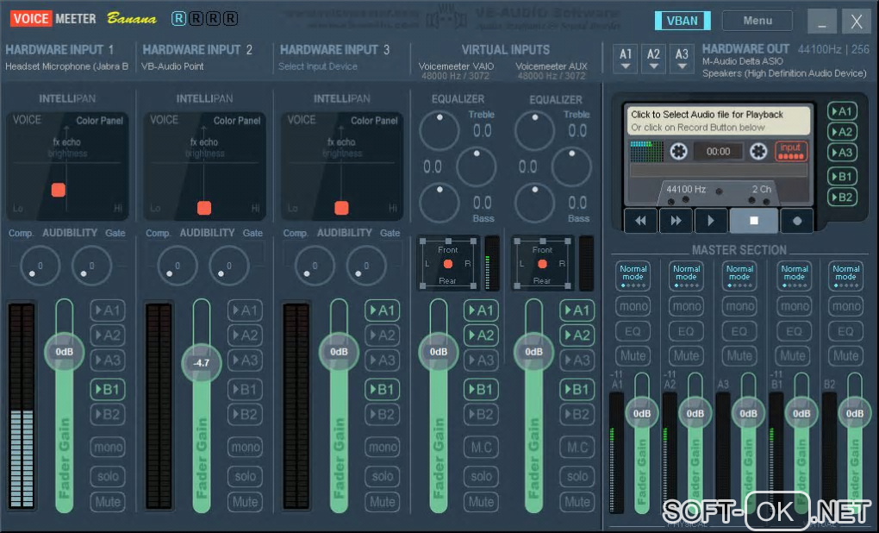
Task: Disable B1 routing on Hardware Input 1
Action: tap(107, 389)
